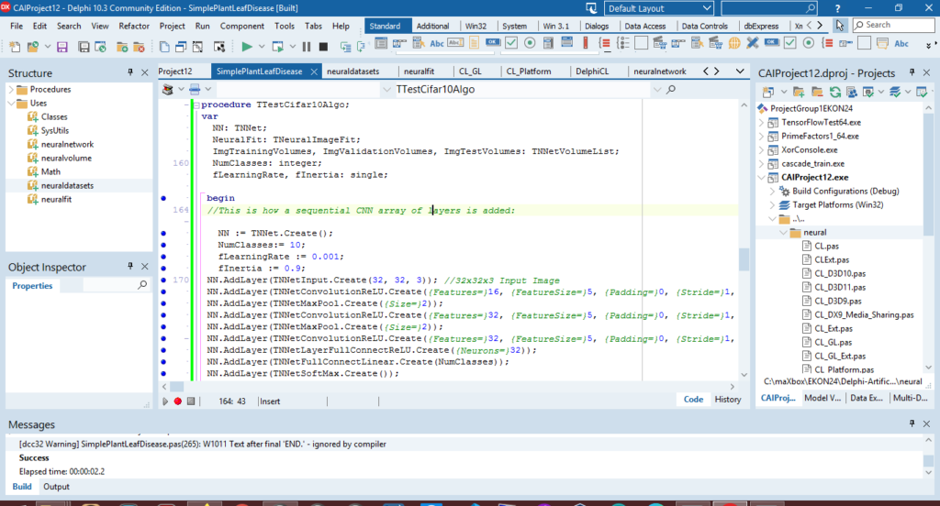
Task: Switch to the History view tab
Action: click(x=727, y=400)
